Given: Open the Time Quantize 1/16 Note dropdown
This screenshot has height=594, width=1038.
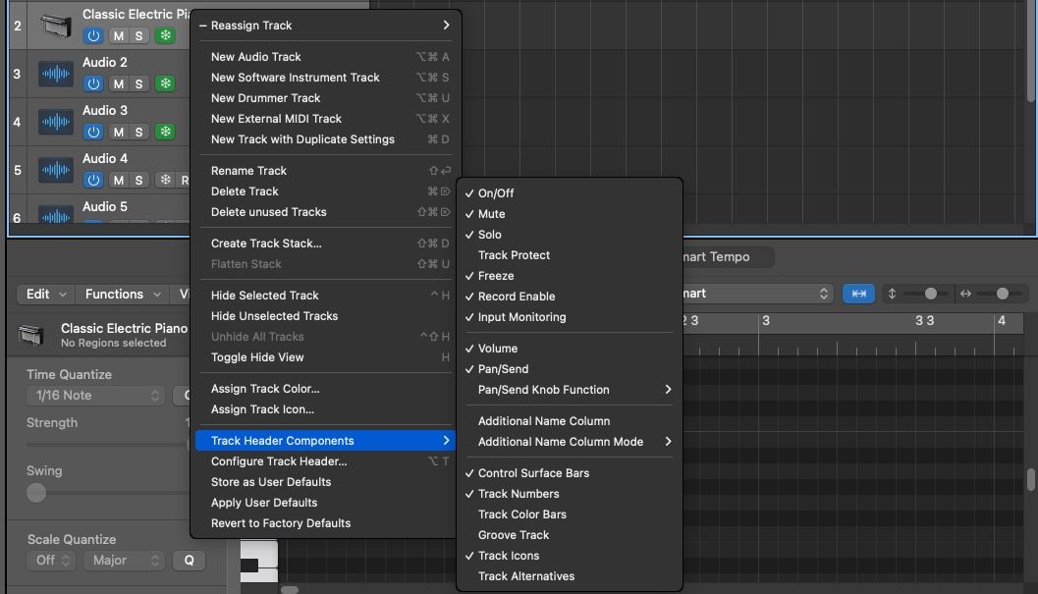Looking at the screenshot, I should coord(95,395).
